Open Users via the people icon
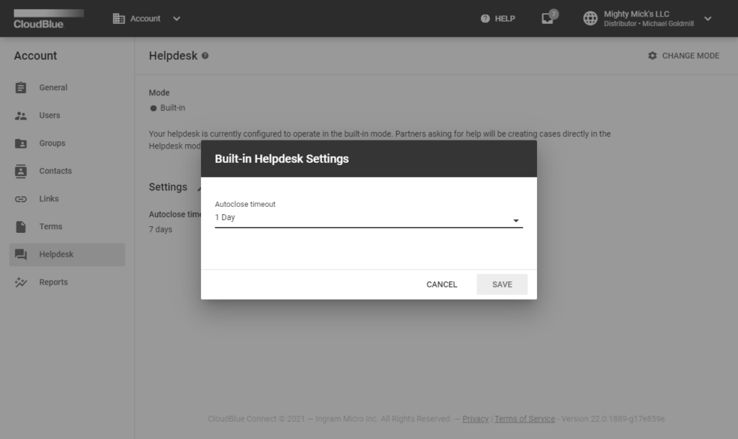738x439 pixels. 22,115
